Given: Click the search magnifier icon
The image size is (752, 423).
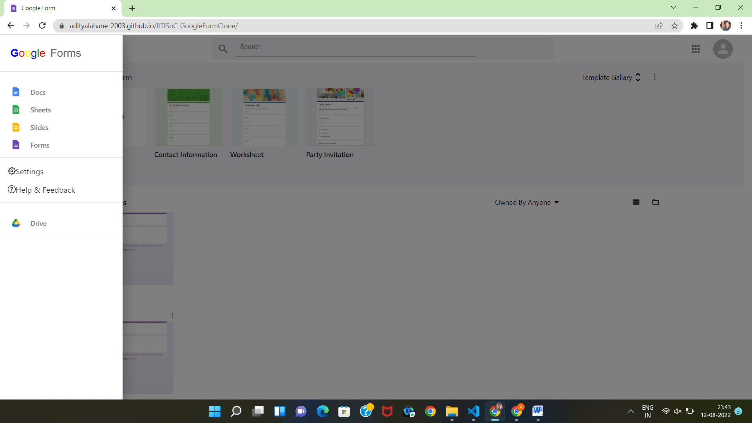Looking at the screenshot, I should coord(223,49).
